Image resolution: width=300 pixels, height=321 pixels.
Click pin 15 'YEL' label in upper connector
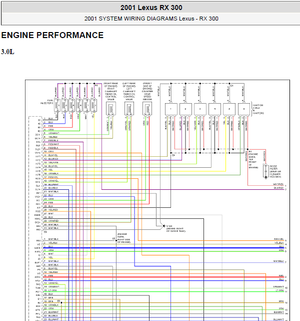click(50, 170)
